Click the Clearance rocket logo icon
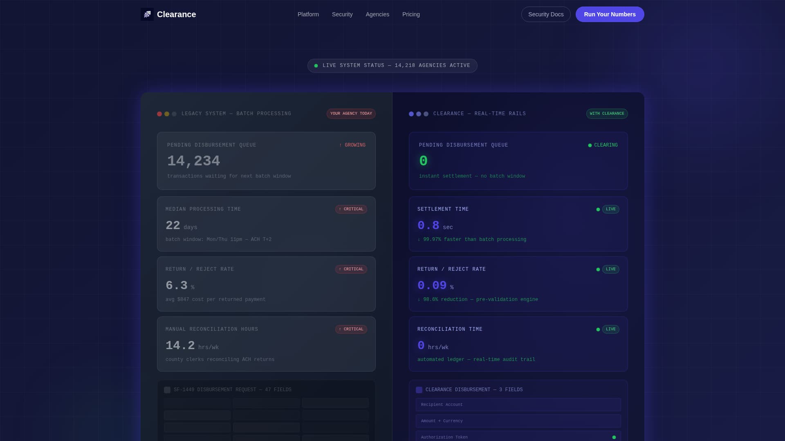The height and width of the screenshot is (441, 785). click(147, 14)
